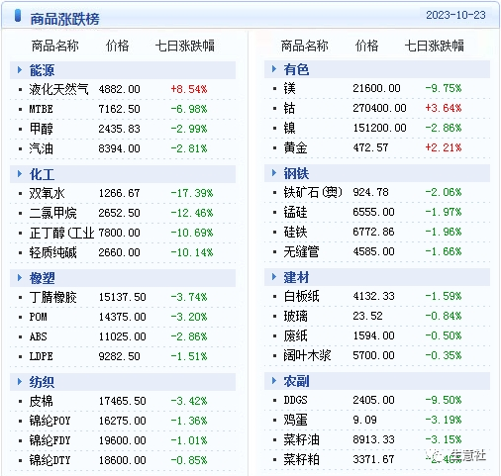Select the 丁腈橡胶 commodity name
Screen dimensions: 501x476
(x=52, y=297)
